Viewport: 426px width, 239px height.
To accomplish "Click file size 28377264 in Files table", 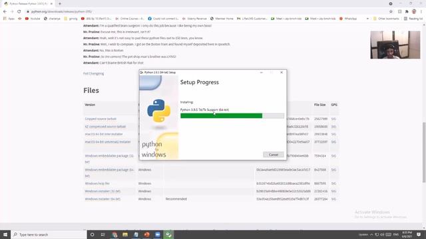I will pyautogui.click(x=321, y=199).
